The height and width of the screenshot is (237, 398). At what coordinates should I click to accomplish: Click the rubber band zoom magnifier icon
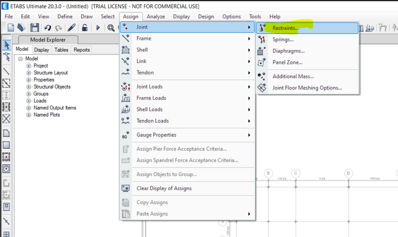click(110, 27)
